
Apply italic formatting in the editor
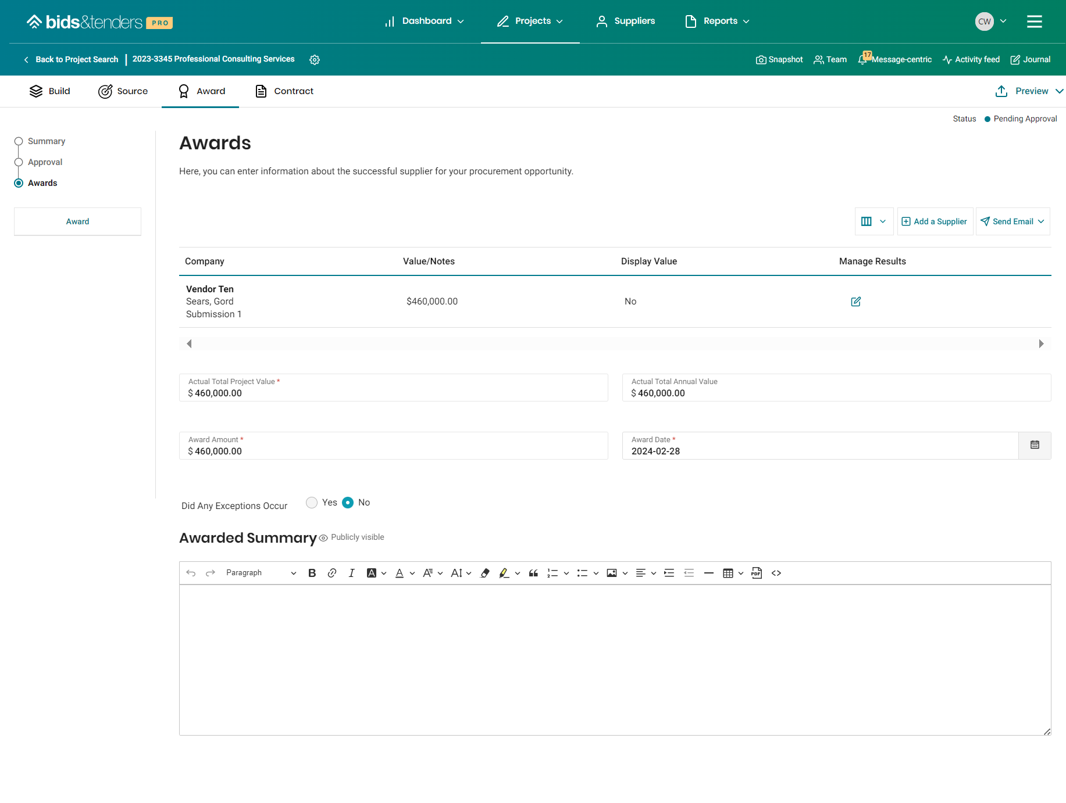(351, 573)
